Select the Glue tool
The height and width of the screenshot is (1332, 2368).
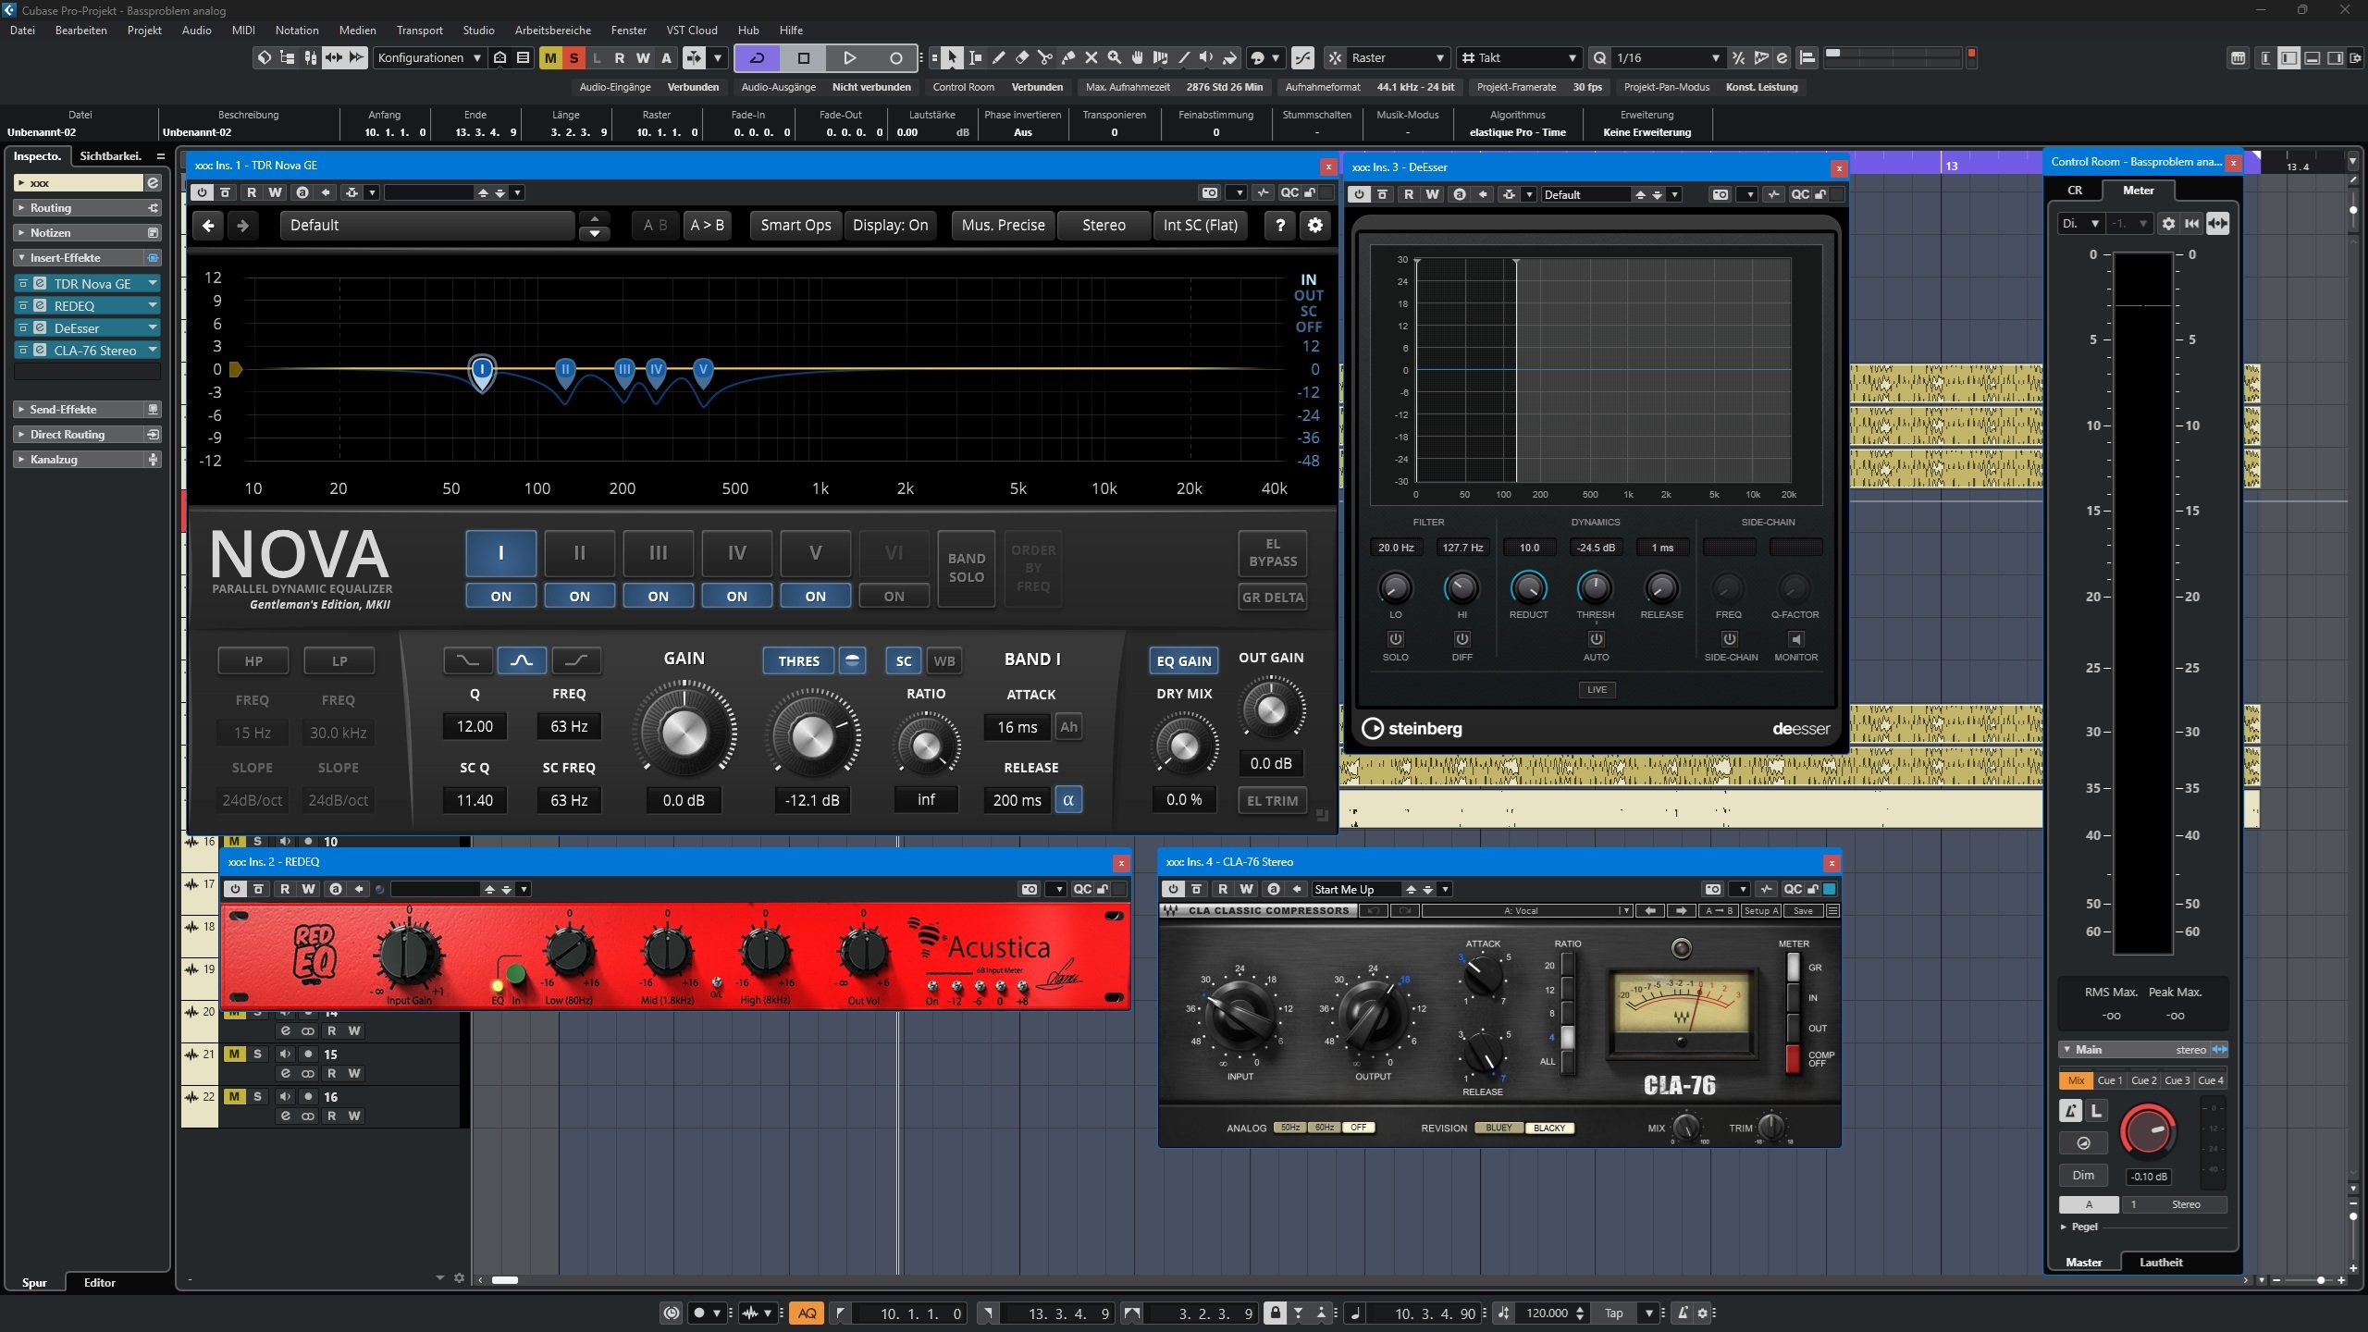(1067, 58)
